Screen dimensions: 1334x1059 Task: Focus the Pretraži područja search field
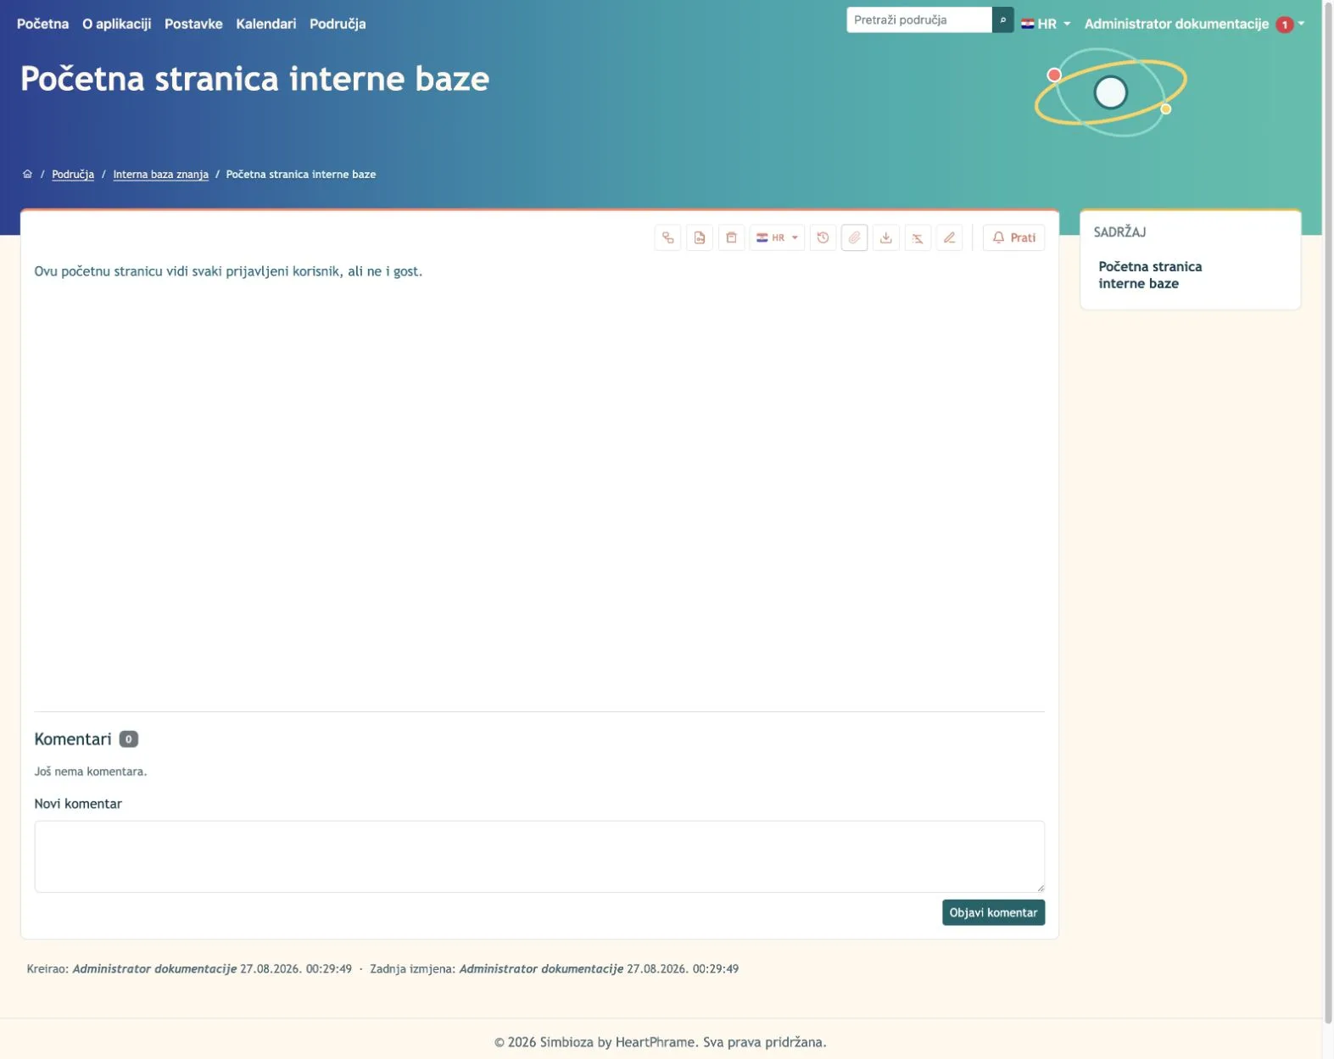click(919, 20)
